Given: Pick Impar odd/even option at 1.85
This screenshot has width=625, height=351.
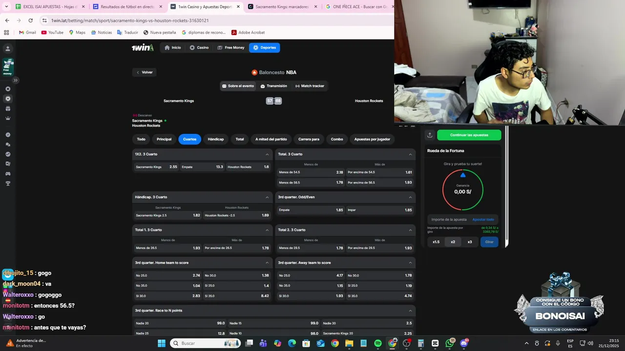Looking at the screenshot, I should coord(380,210).
